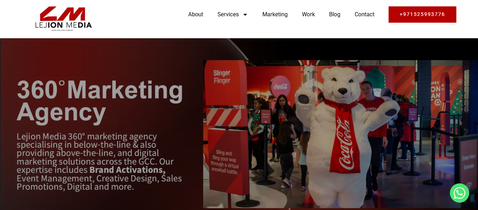Expand the Services dropdown arrow
478x210 pixels.
tap(245, 15)
